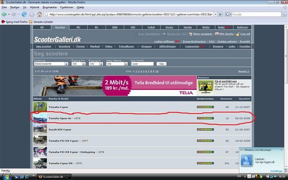The height and width of the screenshot is (180, 288).
Task: Click the green Go button beside address bar
Action: tap(220, 14)
